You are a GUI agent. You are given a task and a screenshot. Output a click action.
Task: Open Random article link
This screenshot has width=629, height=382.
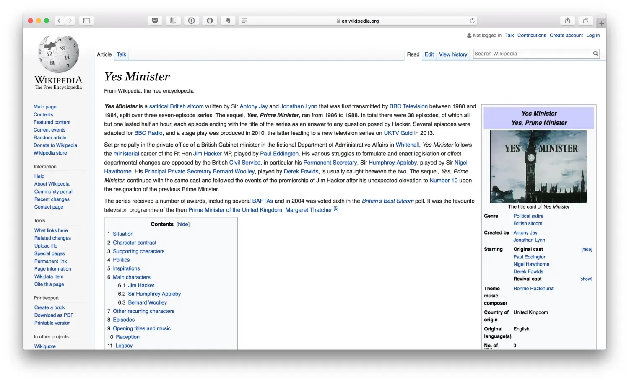click(50, 138)
